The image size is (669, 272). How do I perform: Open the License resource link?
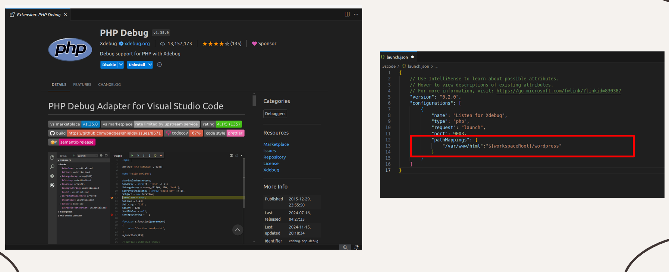(x=271, y=163)
